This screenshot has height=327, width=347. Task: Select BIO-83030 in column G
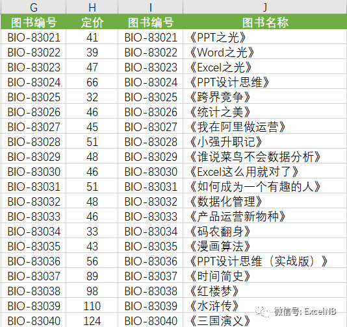pos(33,171)
